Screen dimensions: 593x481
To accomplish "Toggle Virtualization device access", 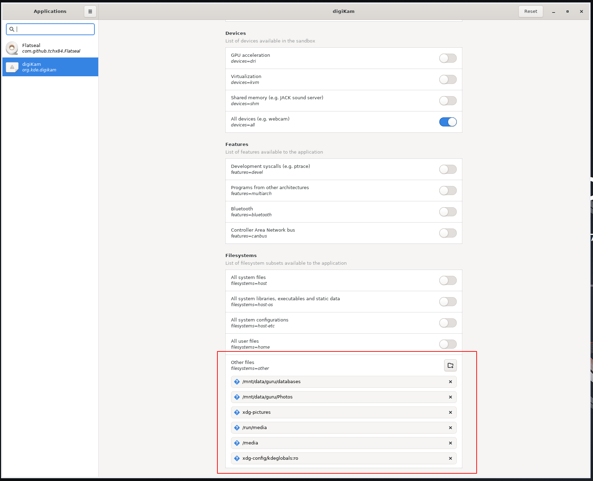I will pos(448,79).
